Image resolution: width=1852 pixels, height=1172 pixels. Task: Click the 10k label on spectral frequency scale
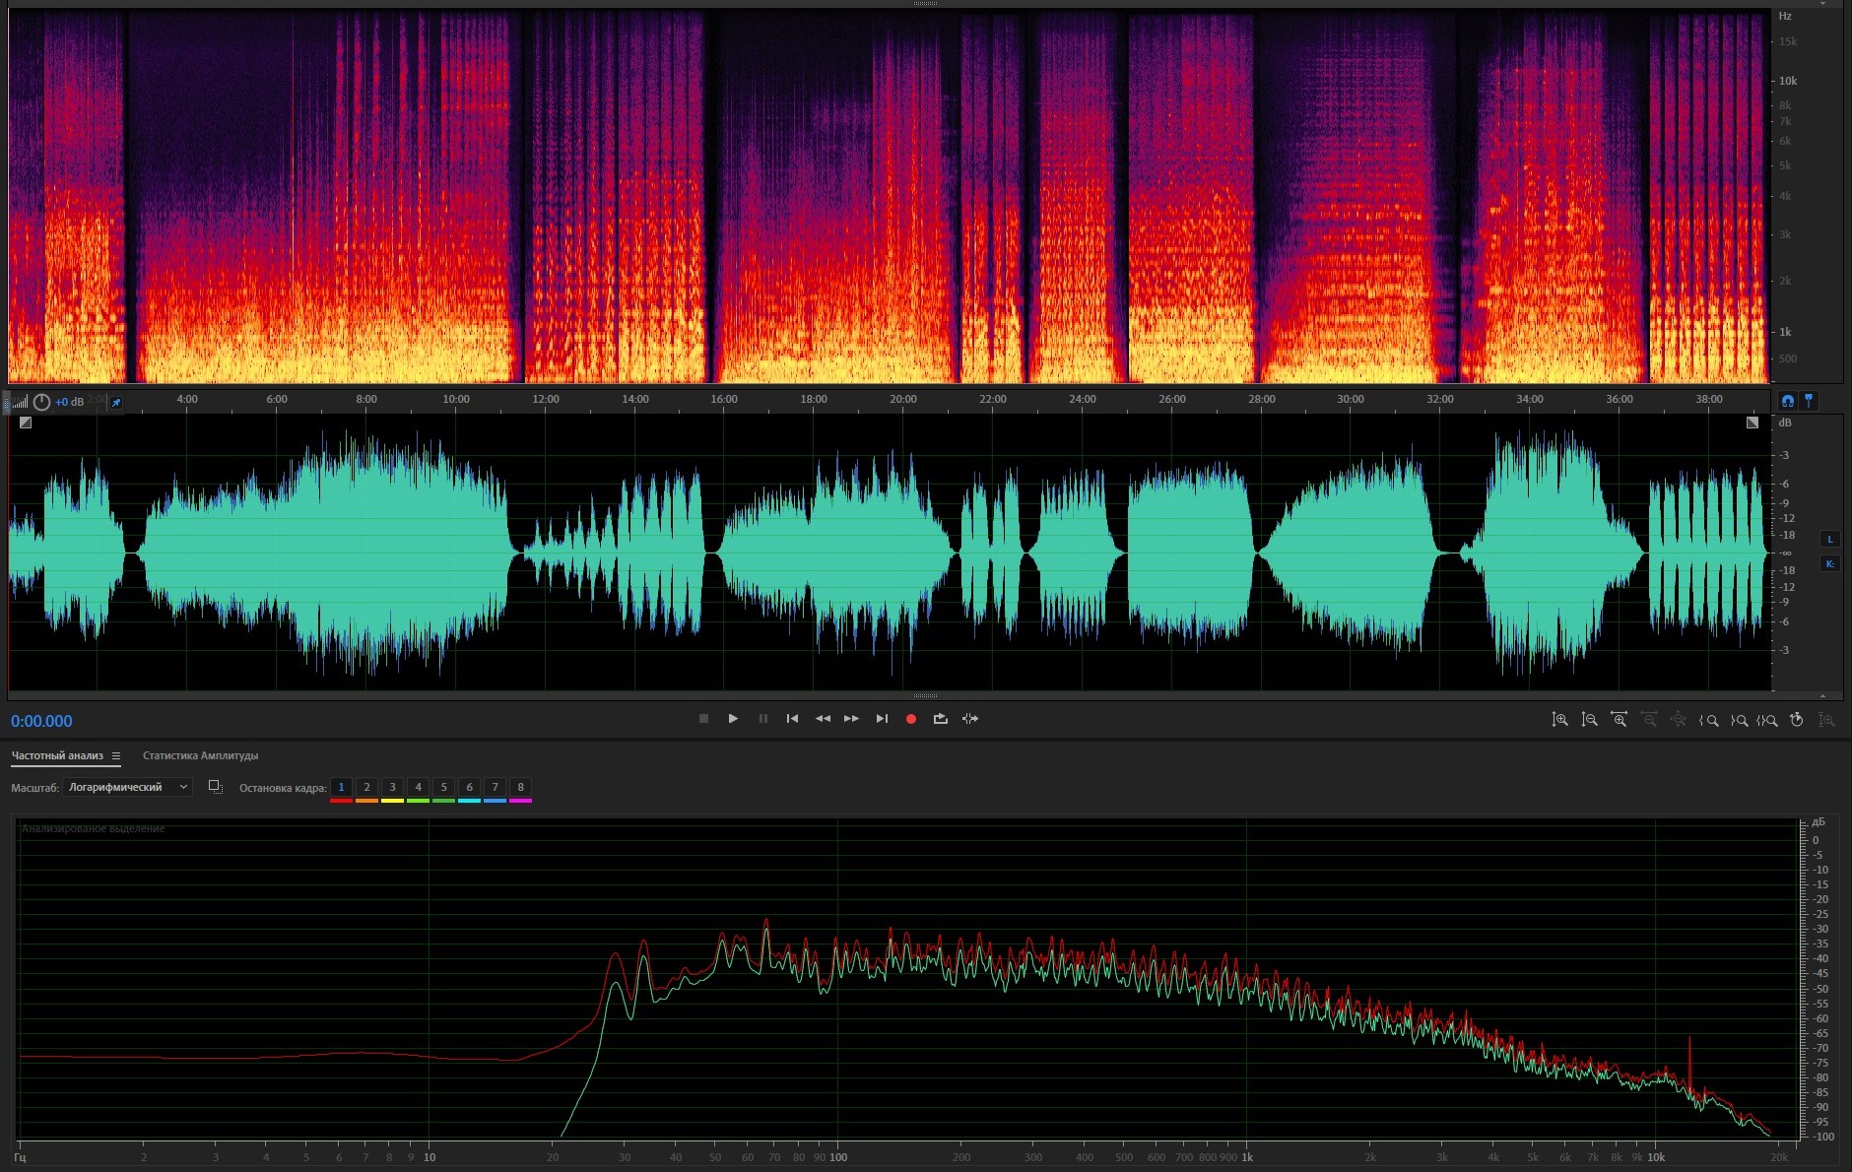(x=1787, y=81)
